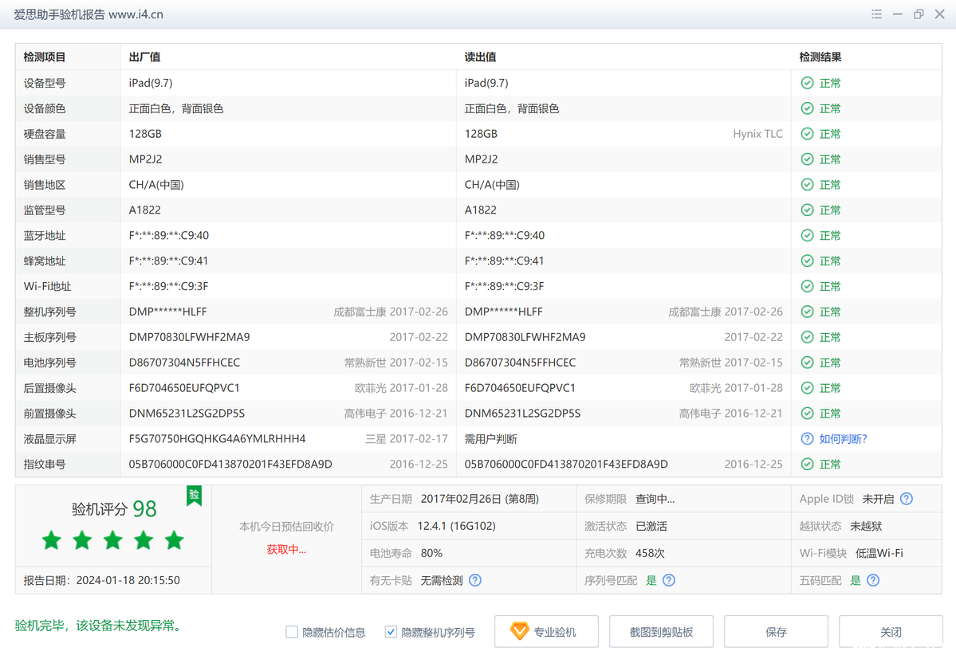Image resolution: width=956 pixels, height=659 pixels.
Task: Click factory sales model MP2J2
Action: tap(146, 159)
